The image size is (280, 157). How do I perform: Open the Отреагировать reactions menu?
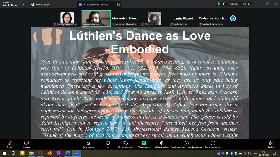[x=126, y=144]
